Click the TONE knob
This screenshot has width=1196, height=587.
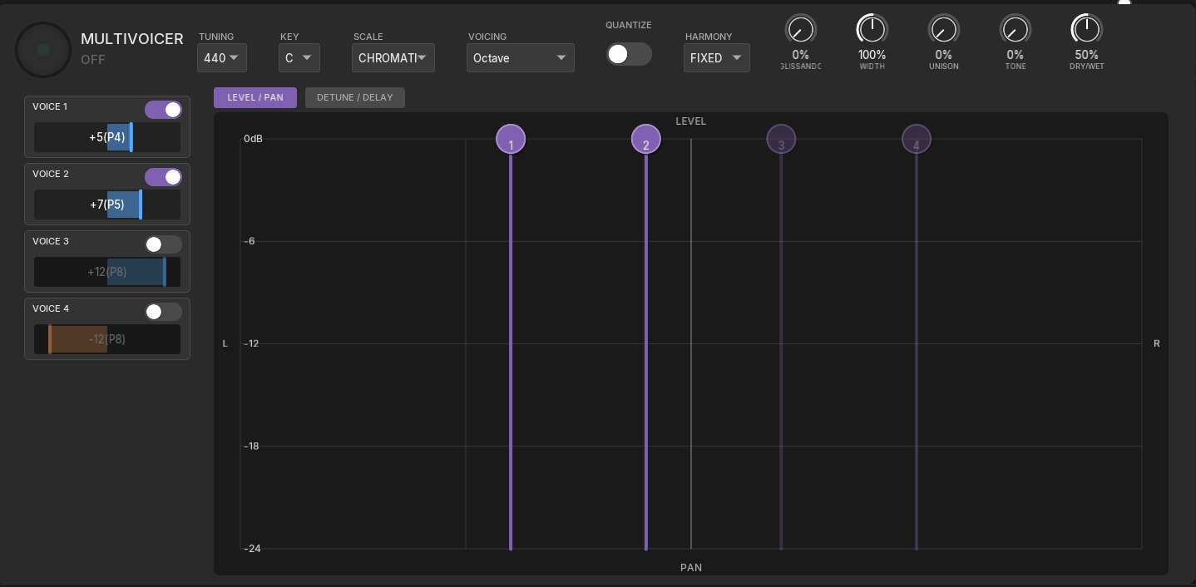tap(1015, 30)
